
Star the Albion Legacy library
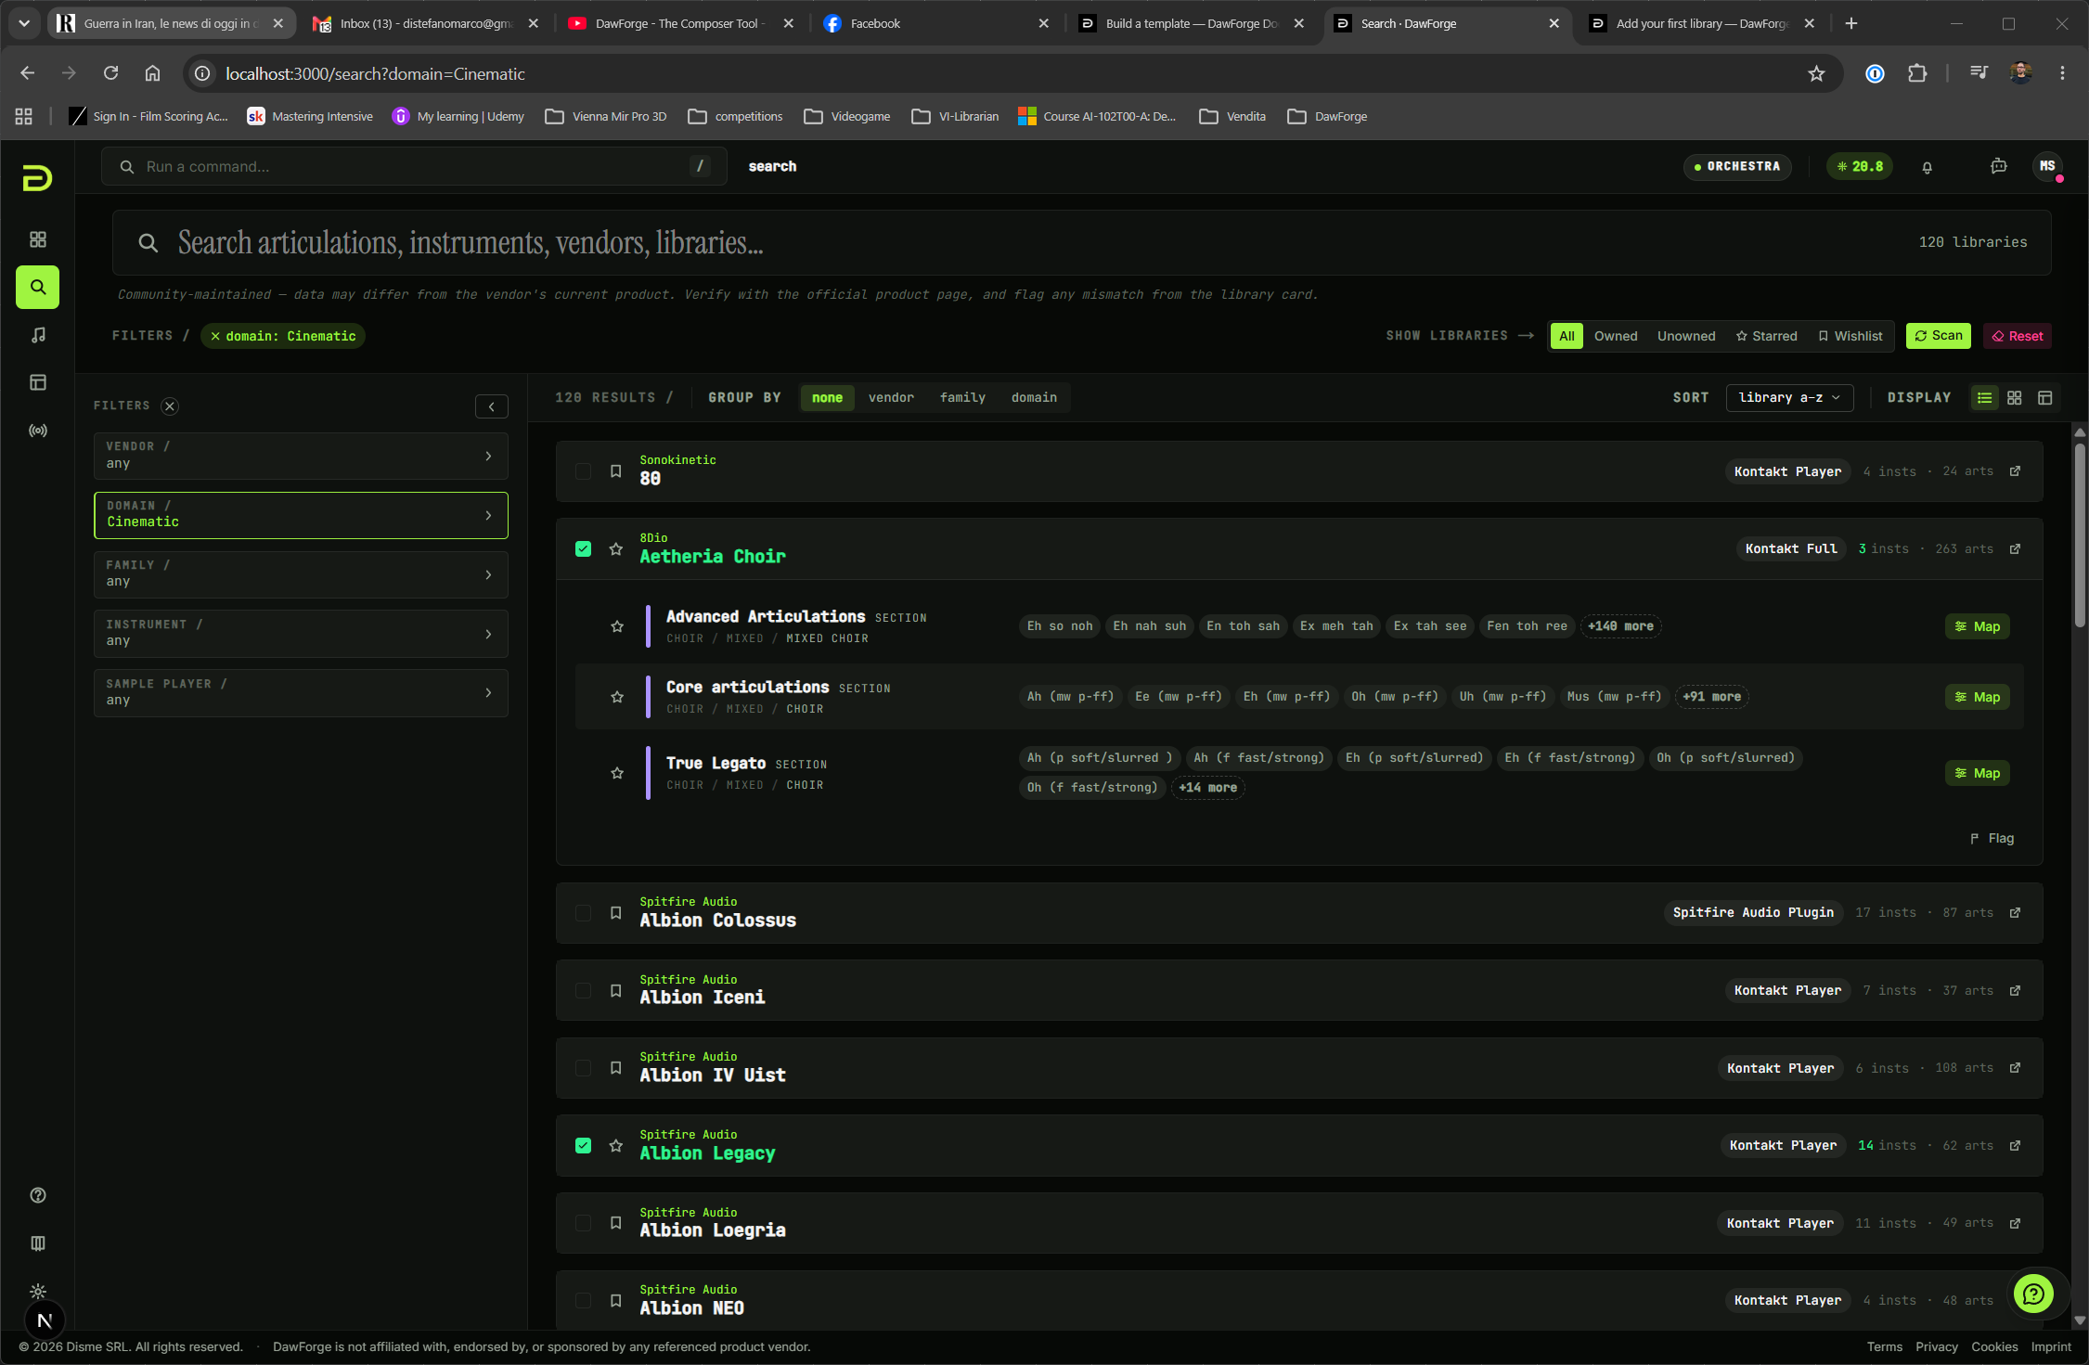pos(615,1146)
